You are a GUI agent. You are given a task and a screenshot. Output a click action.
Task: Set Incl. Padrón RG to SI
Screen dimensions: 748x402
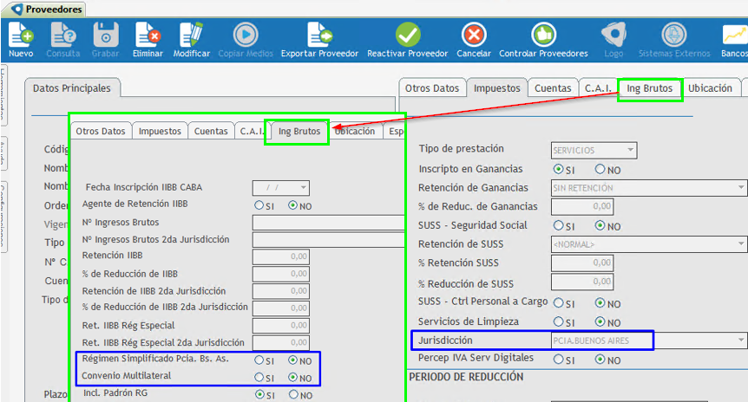coord(260,394)
